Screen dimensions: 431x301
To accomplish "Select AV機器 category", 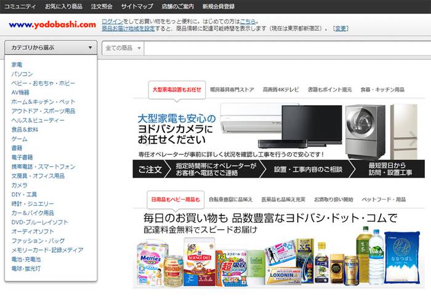I will 20,92.
